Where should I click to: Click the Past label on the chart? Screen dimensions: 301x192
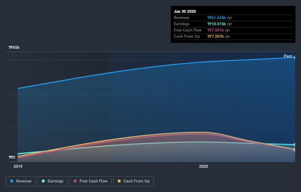click(x=288, y=56)
